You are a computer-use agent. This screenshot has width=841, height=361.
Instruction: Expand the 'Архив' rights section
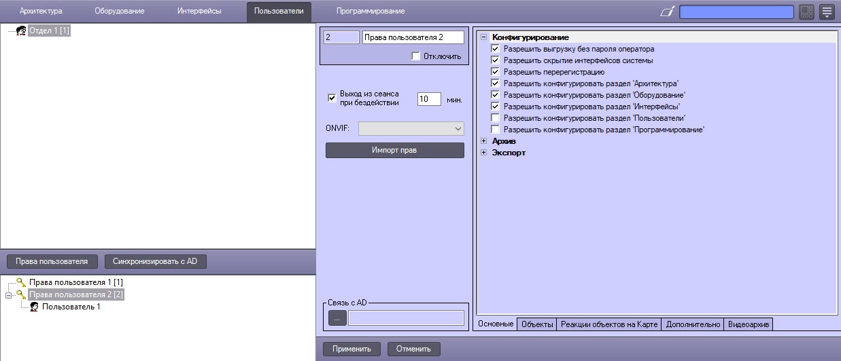483,141
